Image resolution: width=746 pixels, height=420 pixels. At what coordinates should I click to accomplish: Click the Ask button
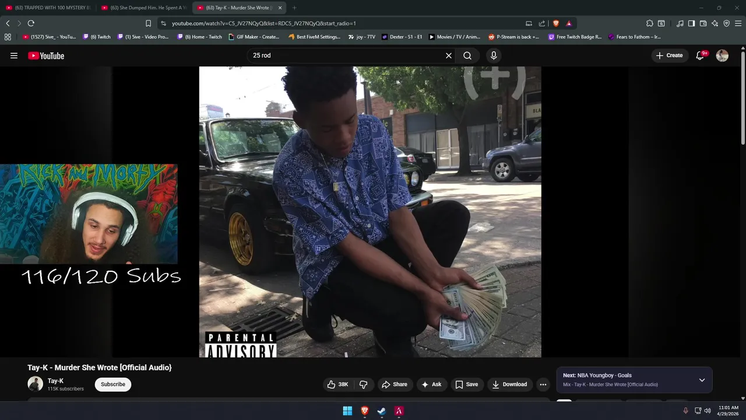click(x=431, y=384)
